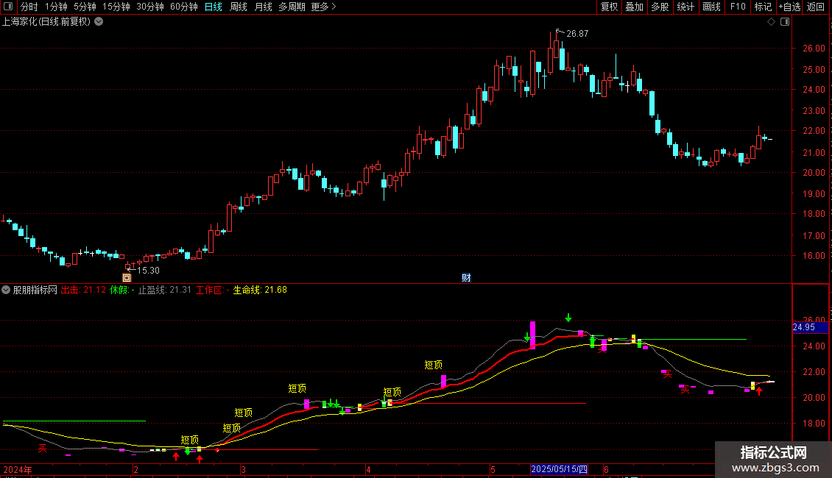Click the 上海家化(日线.前复权) chart title
This screenshot has width=832, height=478.
pos(46,22)
